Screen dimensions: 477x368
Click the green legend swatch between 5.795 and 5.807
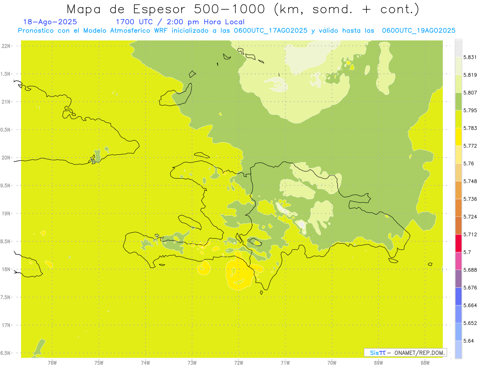458,101
